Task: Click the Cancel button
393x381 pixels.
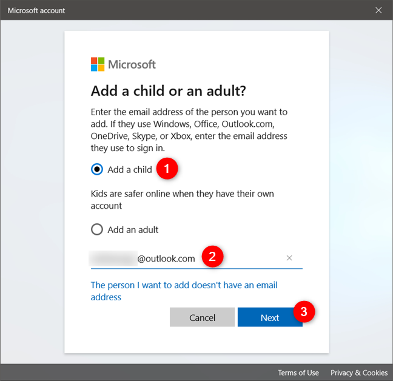Action: point(203,317)
